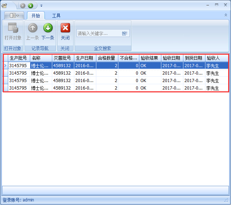Click the 上一条 grey up-arrow icon

[33, 28]
